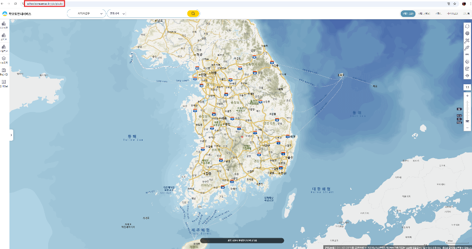Expand the collapsed left side panel arrow
Image resolution: width=472 pixels, height=249 pixels.
tap(11, 135)
